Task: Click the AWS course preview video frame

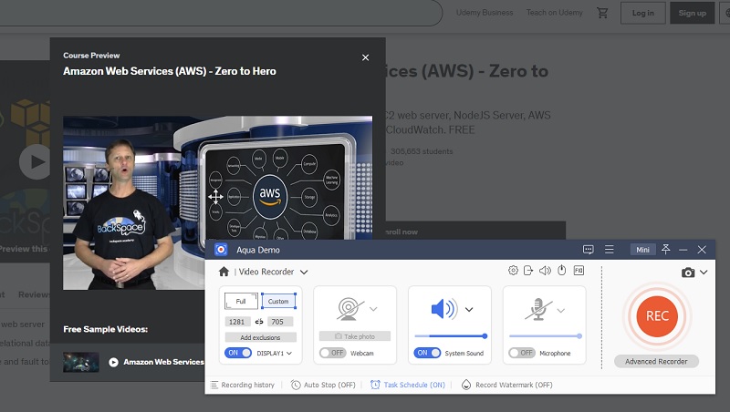Action: click(217, 203)
